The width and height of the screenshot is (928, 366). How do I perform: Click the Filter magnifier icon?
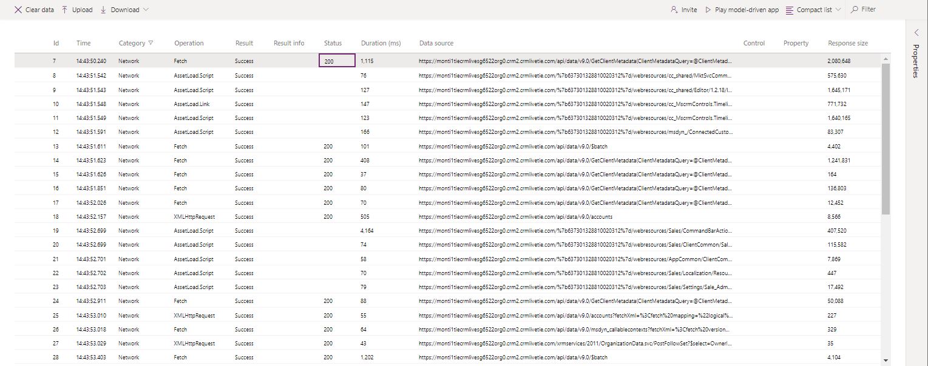click(855, 10)
